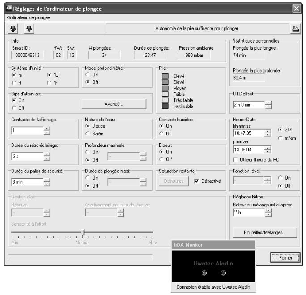The image size is (306, 295).
Task: Click the UTC offset 2 h 0 min field
Action: (x=249, y=105)
